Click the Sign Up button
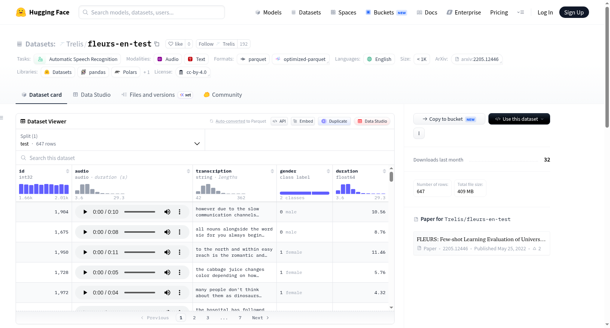610x328 pixels. 574,12
